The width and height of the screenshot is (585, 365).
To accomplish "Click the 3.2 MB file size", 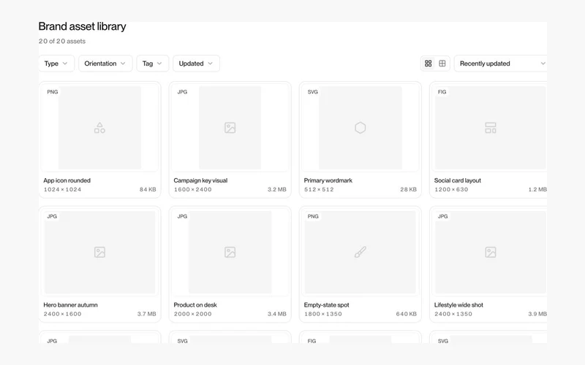I will 277,190.
